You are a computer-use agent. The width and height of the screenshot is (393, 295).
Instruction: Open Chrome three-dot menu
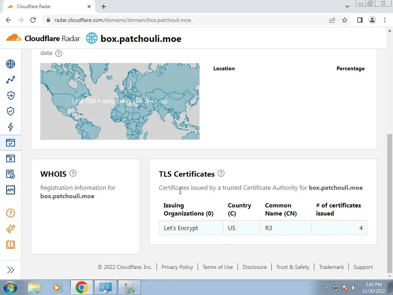click(385, 20)
